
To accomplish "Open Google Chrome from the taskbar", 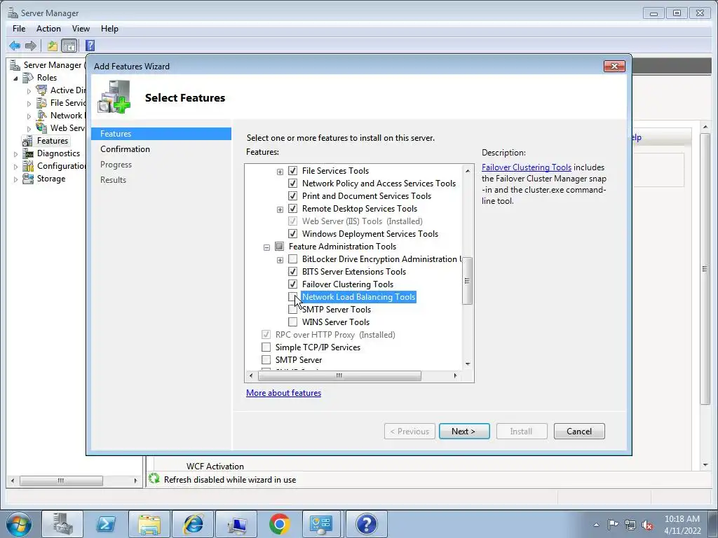I will click(x=279, y=524).
